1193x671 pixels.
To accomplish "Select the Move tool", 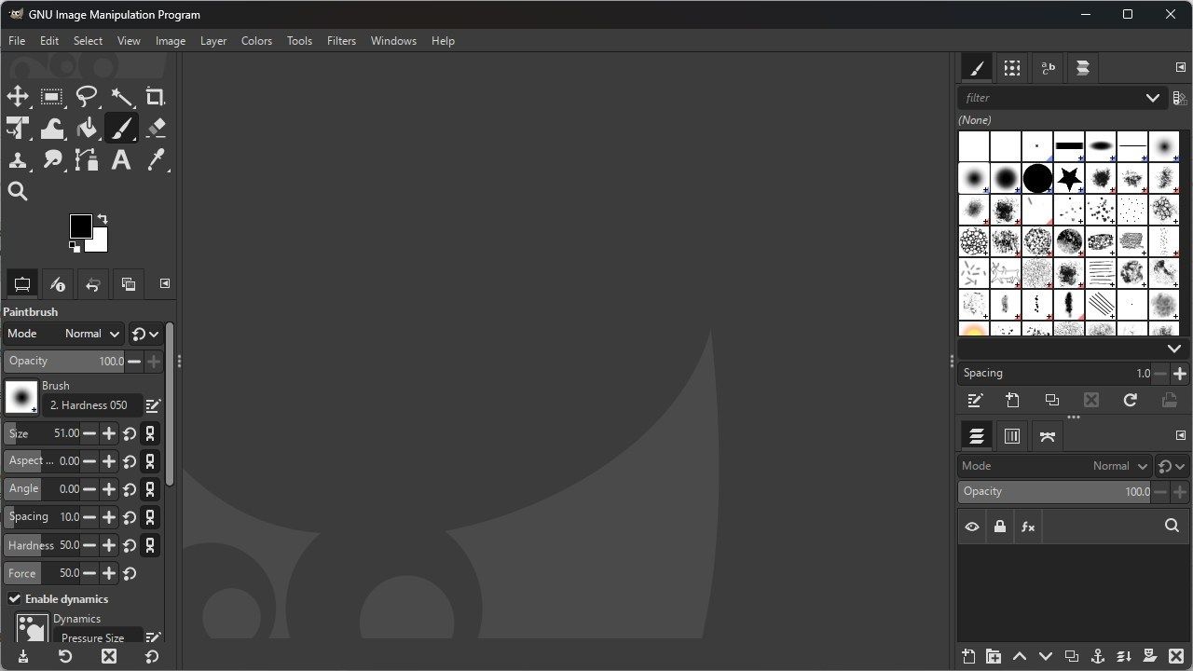I will (18, 97).
